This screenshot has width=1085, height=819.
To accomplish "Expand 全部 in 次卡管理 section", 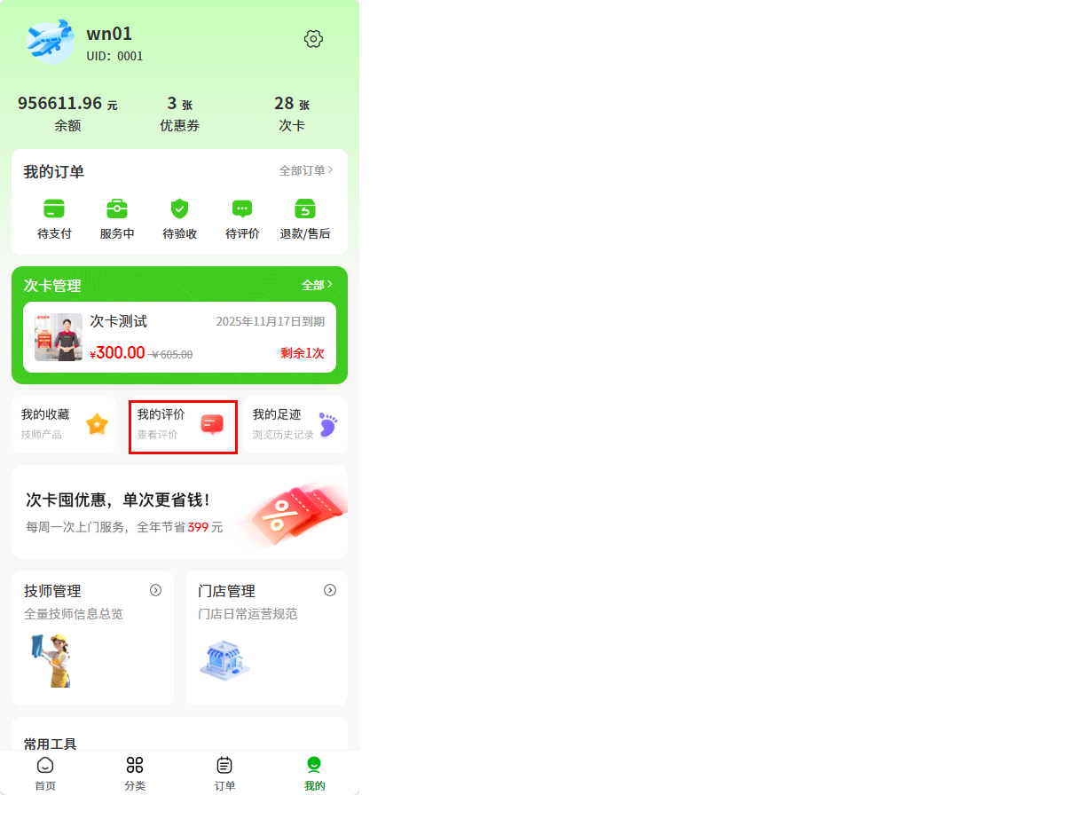I will tap(317, 285).
